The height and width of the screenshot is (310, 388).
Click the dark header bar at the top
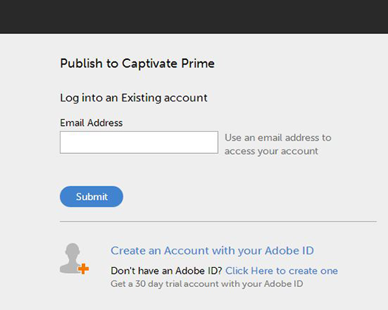pos(194,16)
